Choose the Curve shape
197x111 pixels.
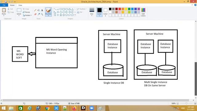[x=58, y=9]
